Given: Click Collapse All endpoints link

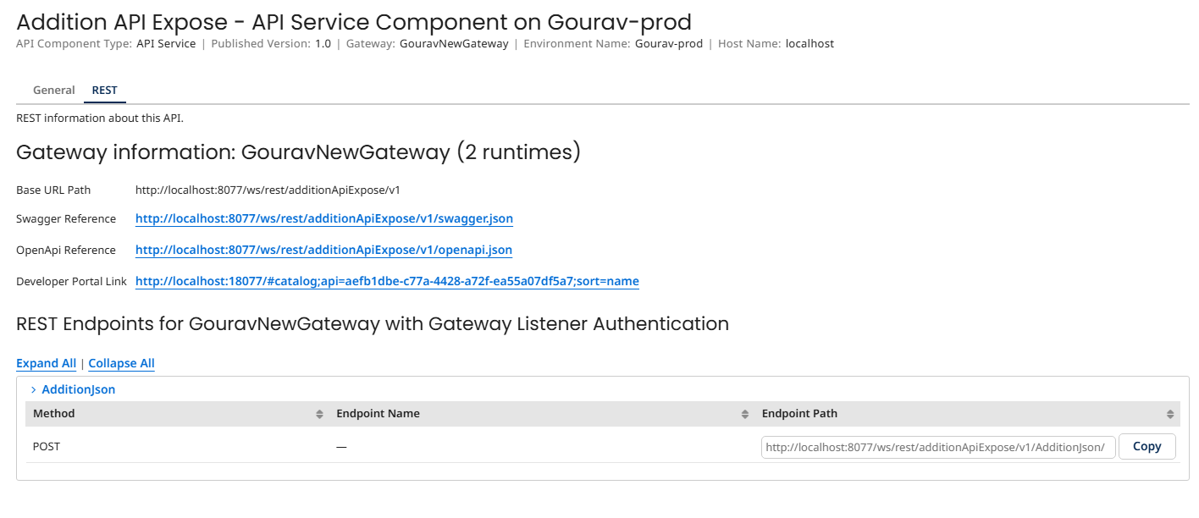Looking at the screenshot, I should click(x=121, y=363).
